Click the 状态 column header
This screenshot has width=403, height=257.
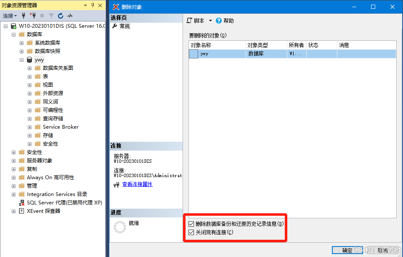tap(321, 45)
